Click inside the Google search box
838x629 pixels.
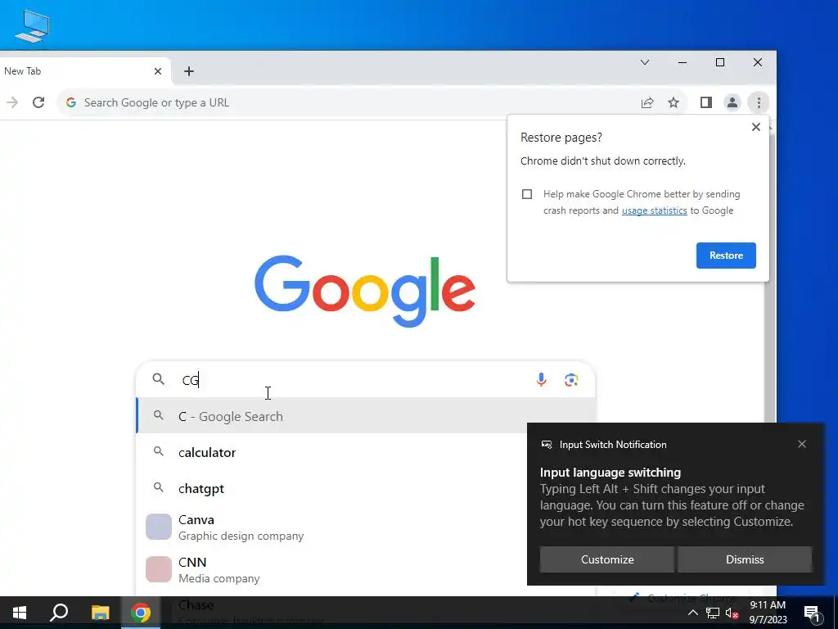(366, 380)
